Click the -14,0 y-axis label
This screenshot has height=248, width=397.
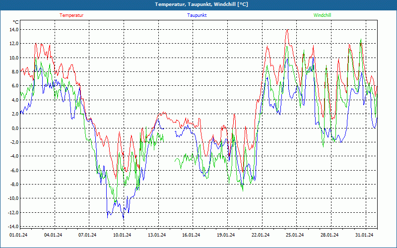click(13, 227)
